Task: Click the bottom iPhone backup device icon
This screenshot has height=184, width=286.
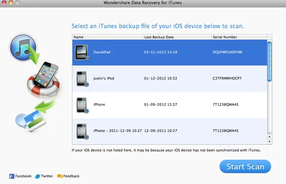Action: [82, 131]
